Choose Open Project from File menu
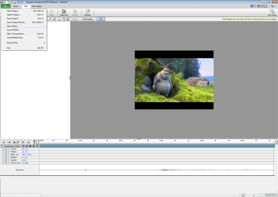This screenshot has width=278, height=197. (x=24, y=15)
